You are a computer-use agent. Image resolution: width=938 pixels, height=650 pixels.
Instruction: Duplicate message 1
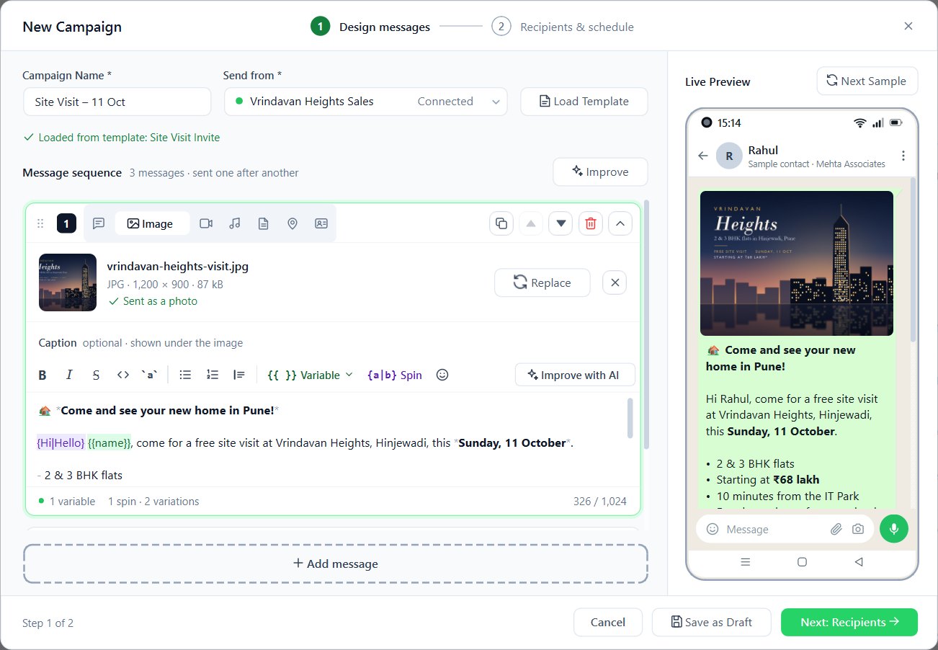pyautogui.click(x=501, y=223)
